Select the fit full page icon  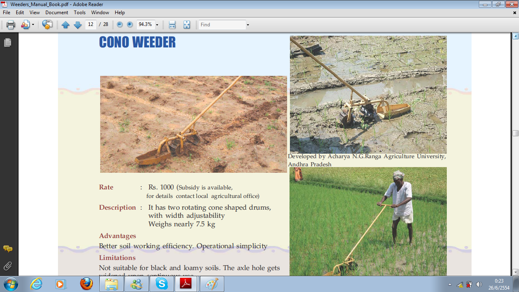187,25
